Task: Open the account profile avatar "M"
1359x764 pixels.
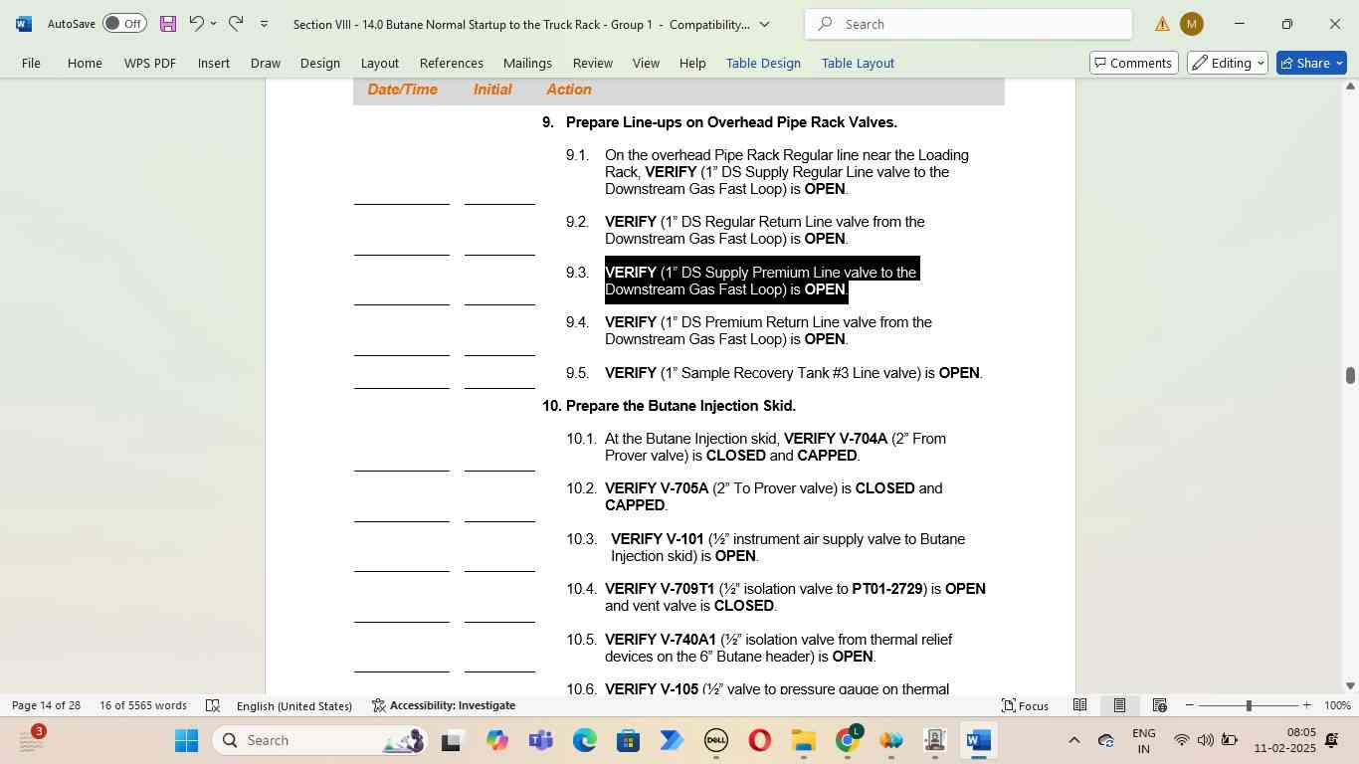Action: (1191, 24)
